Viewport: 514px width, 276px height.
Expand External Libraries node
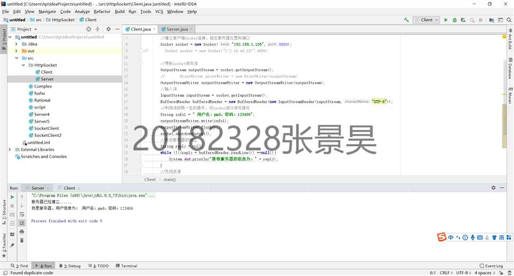(10, 150)
